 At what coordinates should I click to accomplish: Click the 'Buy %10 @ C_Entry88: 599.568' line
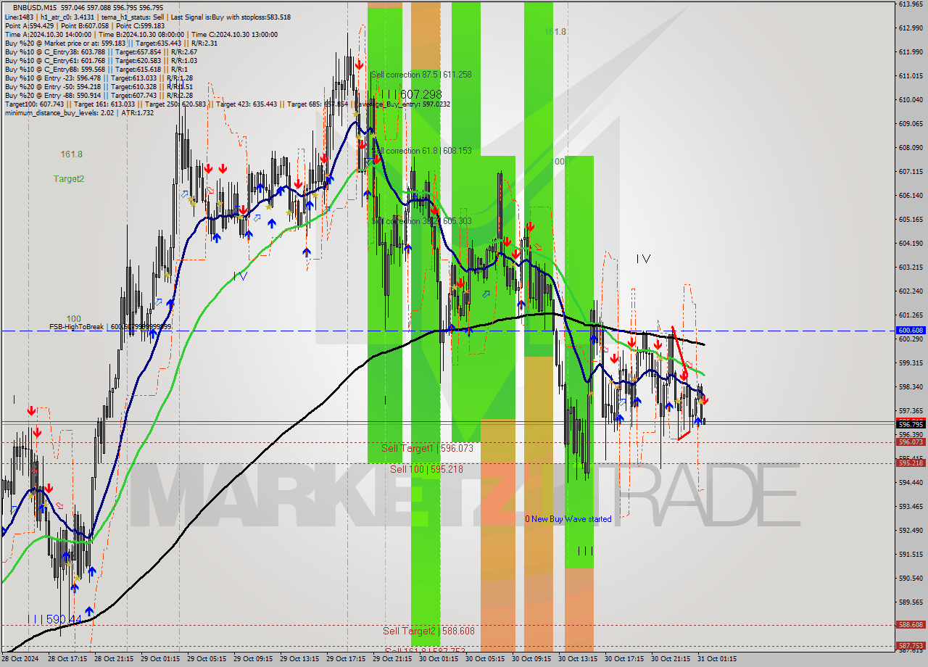tap(95, 69)
